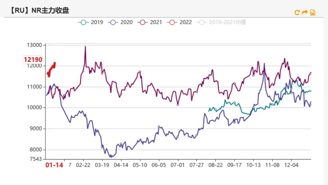
Task: Click the orange share arrow icon
Action: (305, 13)
